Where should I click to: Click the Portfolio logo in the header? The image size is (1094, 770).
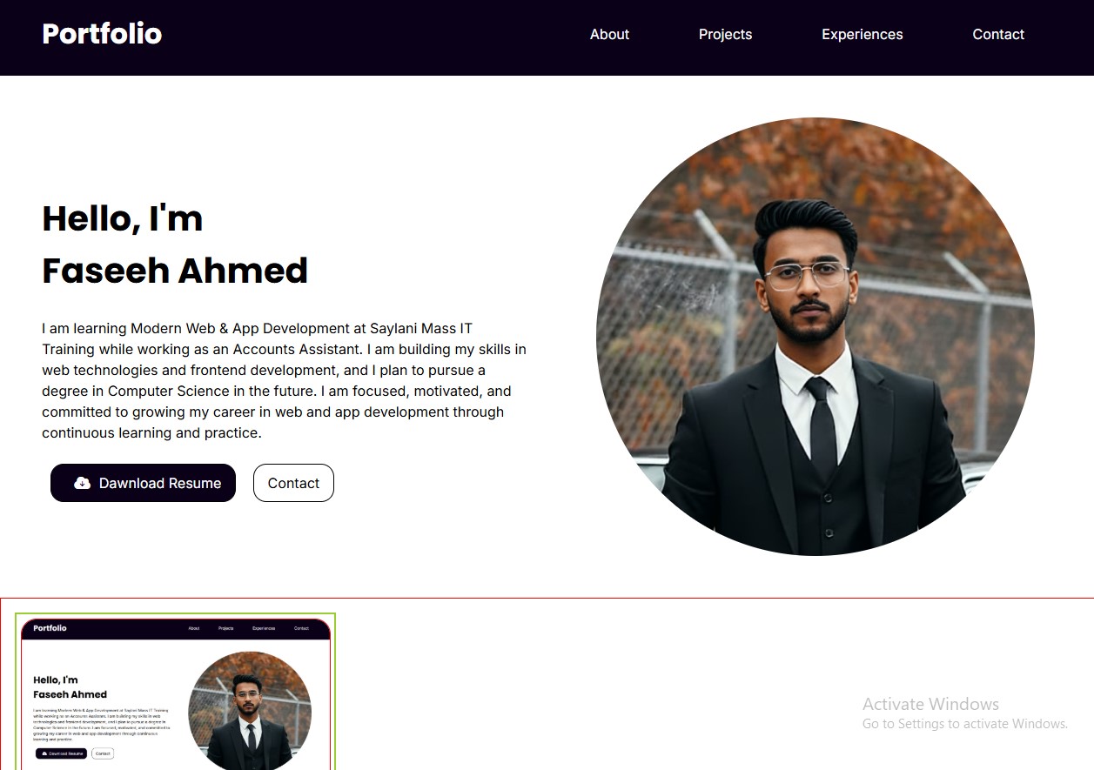coord(102,34)
